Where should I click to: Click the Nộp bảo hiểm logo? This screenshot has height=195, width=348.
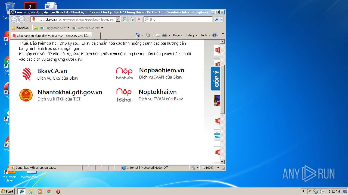pyautogui.click(x=124, y=73)
